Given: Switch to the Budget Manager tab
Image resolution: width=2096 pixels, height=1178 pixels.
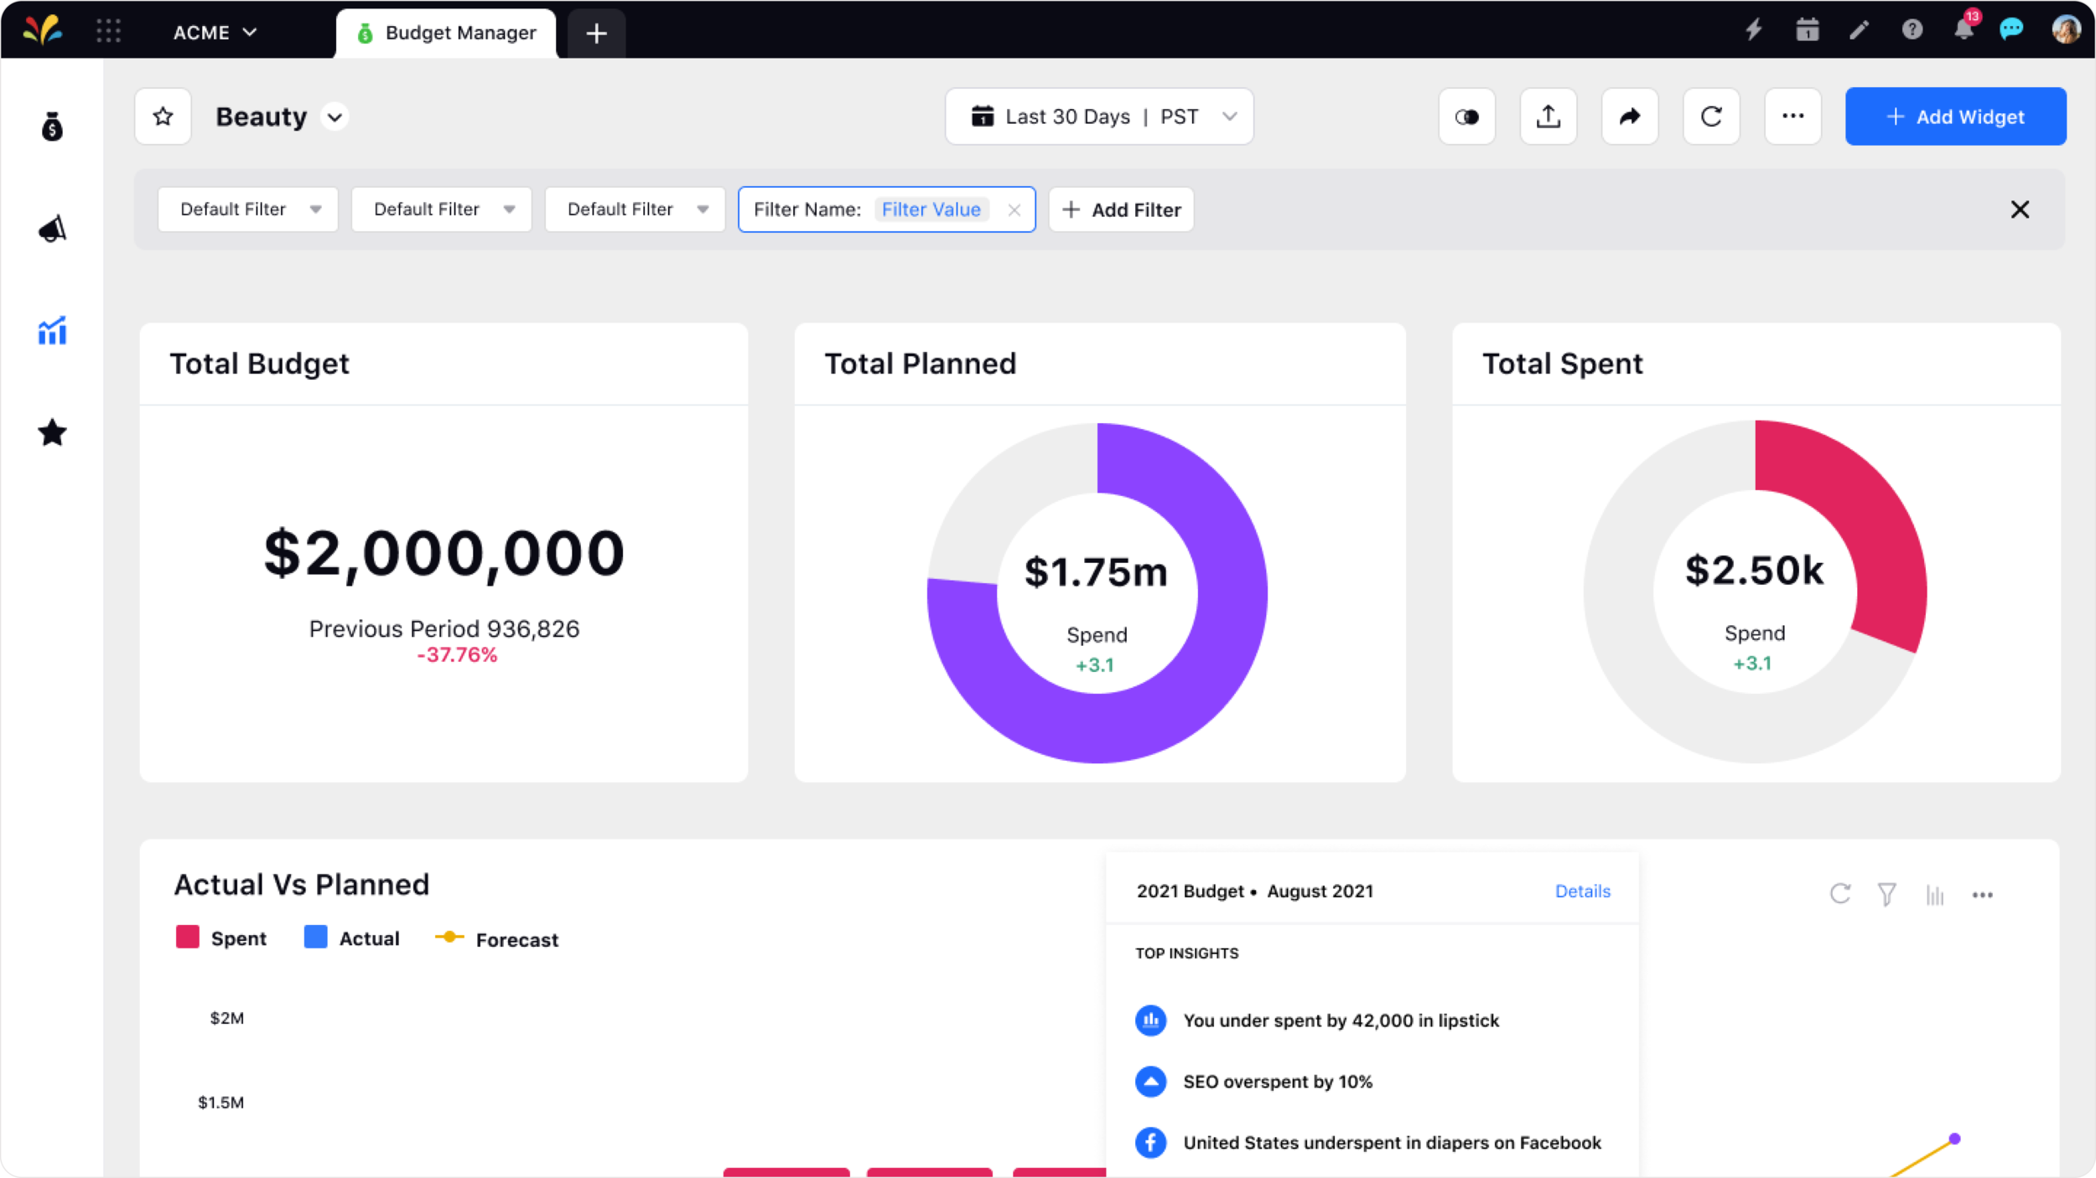Looking at the screenshot, I should pyautogui.click(x=446, y=33).
